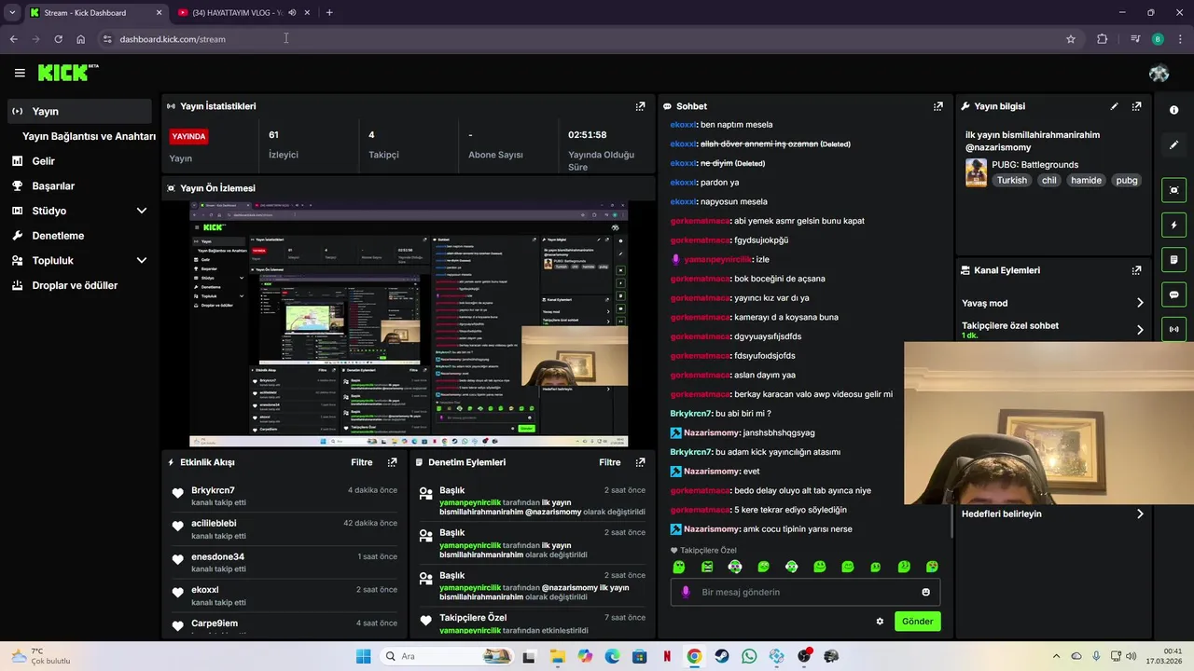Click the Kick logo
The height and width of the screenshot is (671, 1194).
click(x=67, y=73)
